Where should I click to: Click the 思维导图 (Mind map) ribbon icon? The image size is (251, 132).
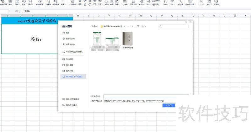pyautogui.click(x=56, y=3)
